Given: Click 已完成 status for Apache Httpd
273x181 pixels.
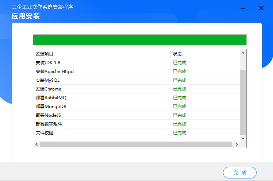Looking at the screenshot, I should (180, 72).
